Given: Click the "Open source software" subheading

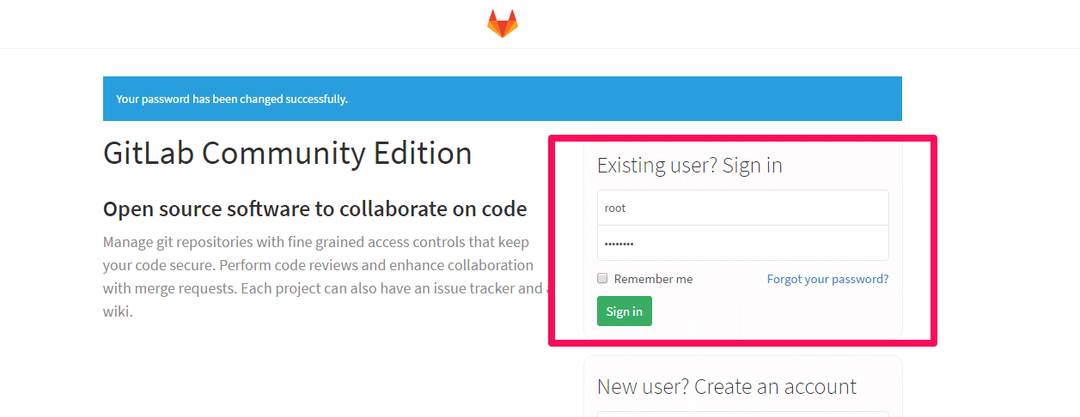Looking at the screenshot, I should 314,209.
